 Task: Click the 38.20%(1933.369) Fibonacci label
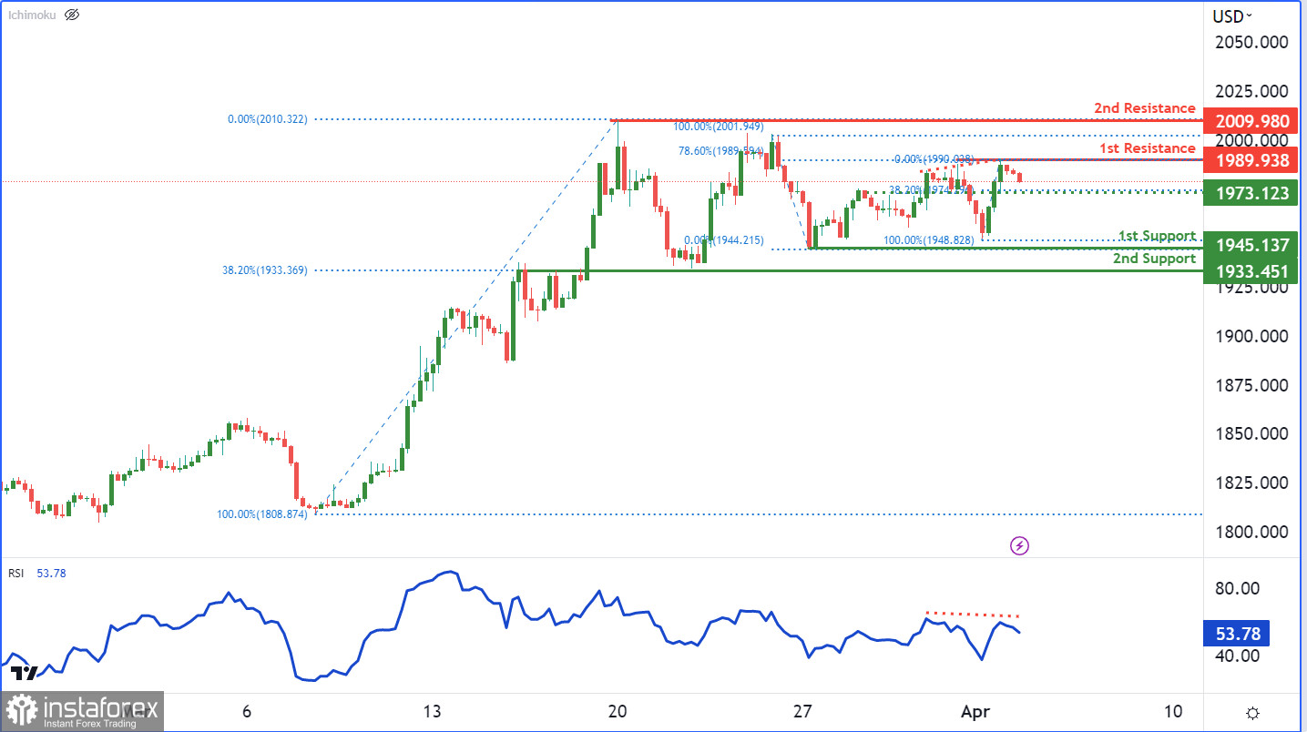264,270
